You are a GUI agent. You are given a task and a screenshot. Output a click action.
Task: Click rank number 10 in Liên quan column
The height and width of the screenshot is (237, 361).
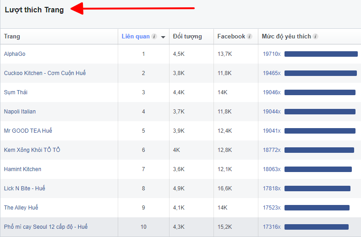143,226
